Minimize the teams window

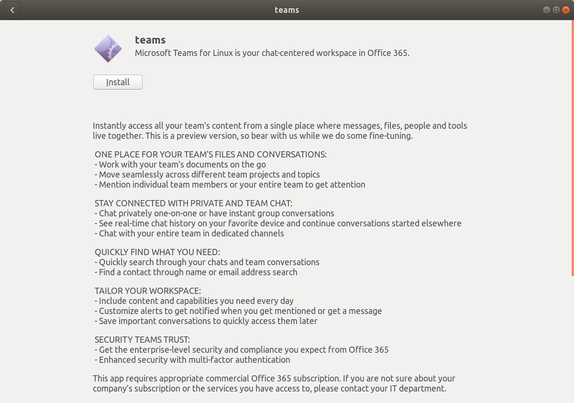click(547, 10)
